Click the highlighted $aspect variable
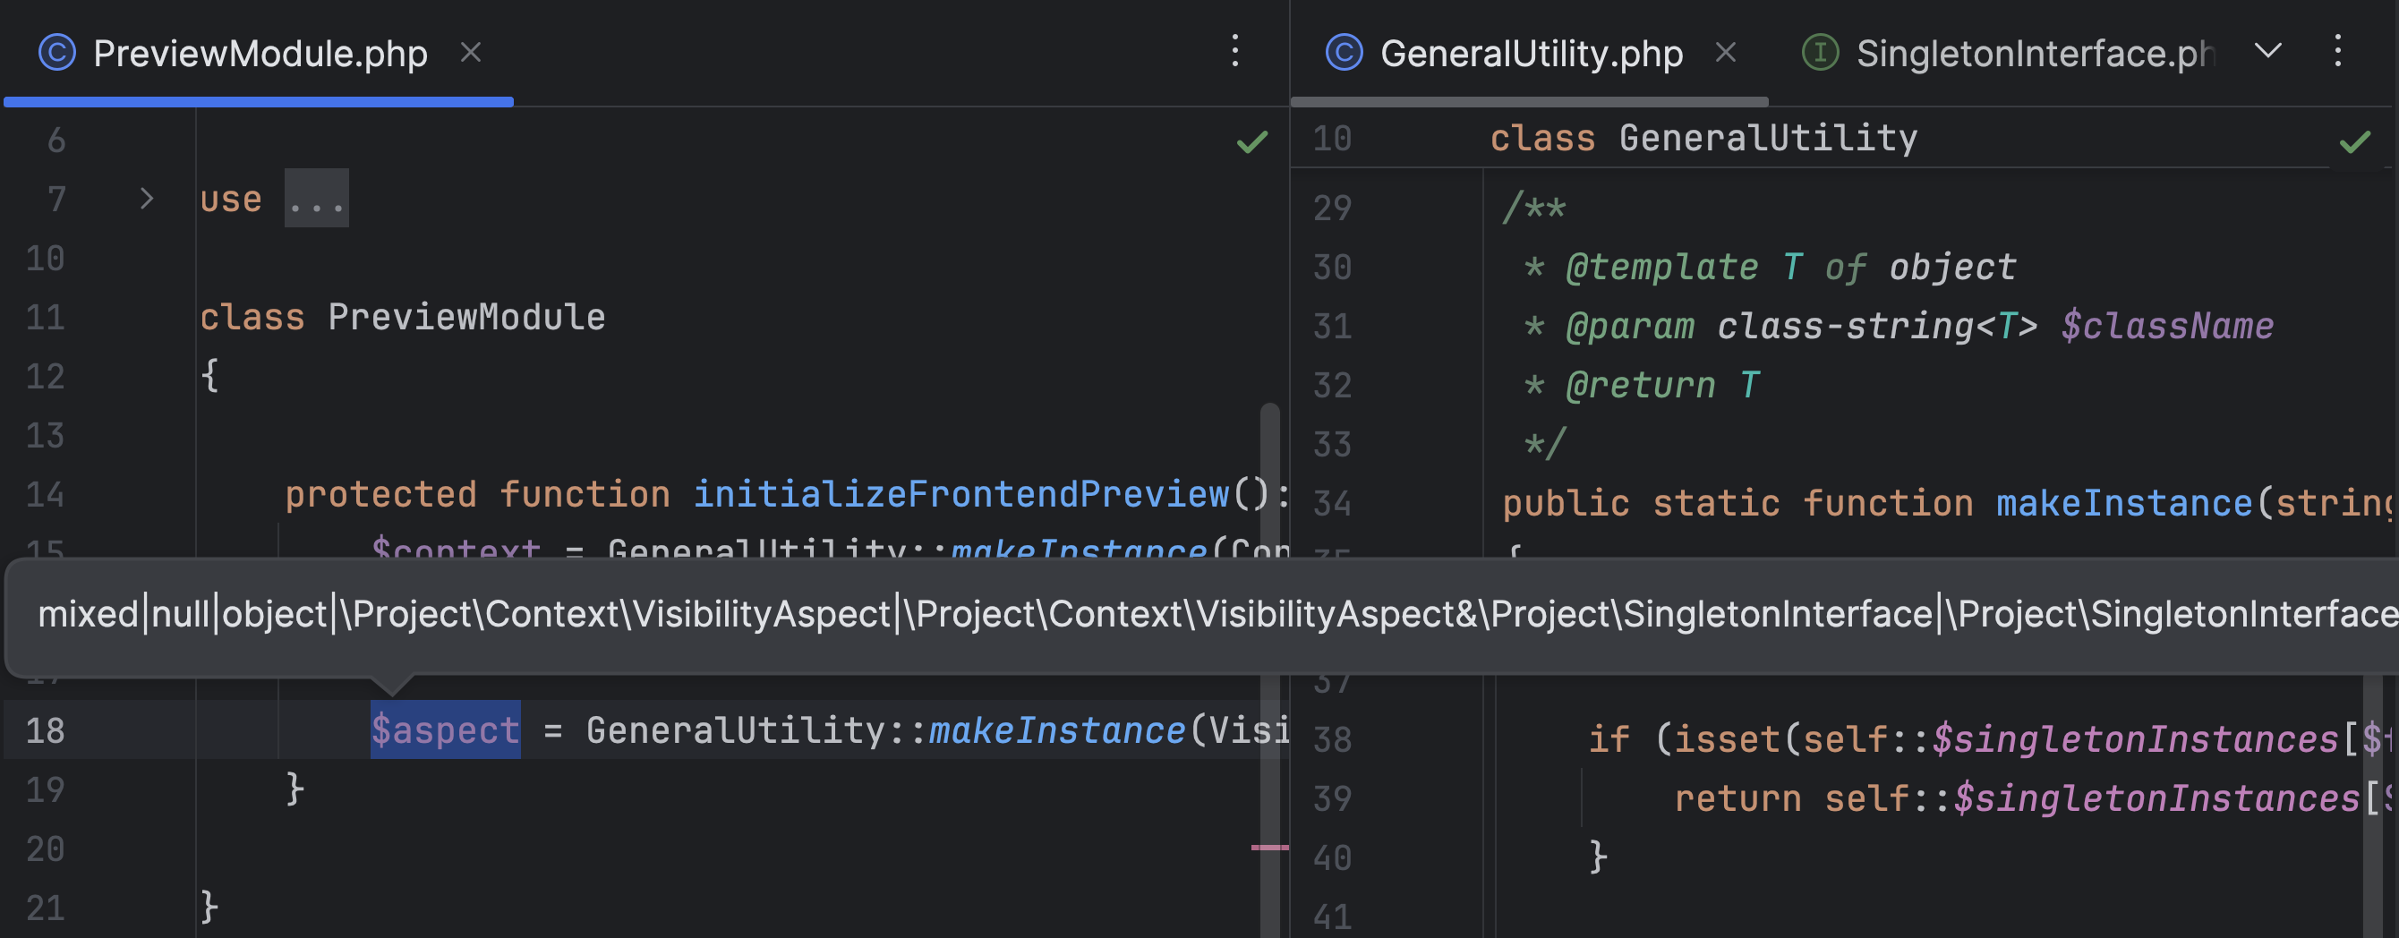2399x938 pixels. [445, 730]
